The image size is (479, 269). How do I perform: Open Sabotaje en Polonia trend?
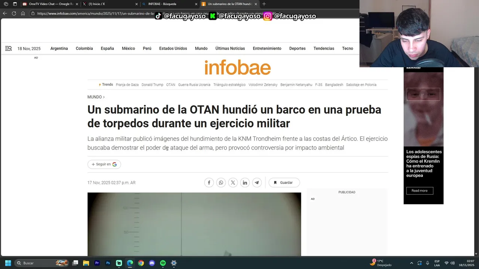pos(361,85)
